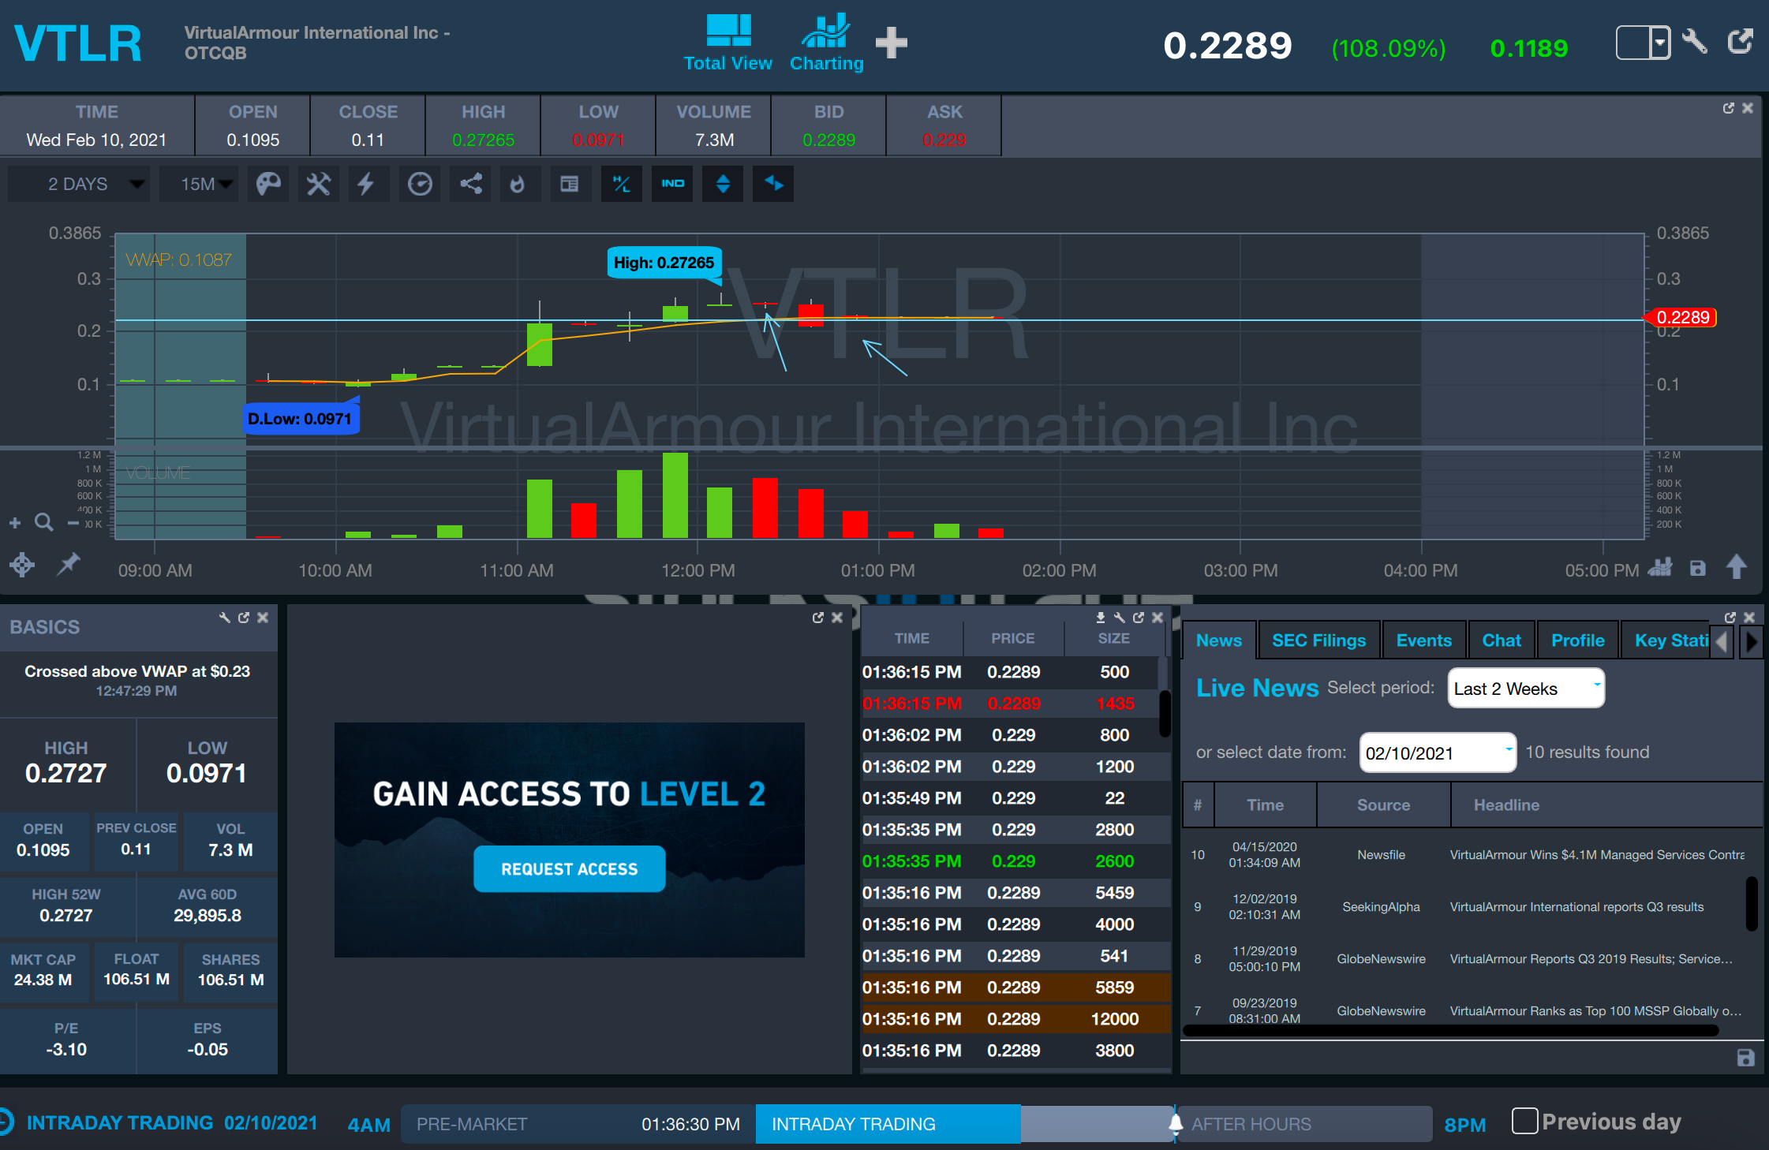This screenshot has height=1150, width=1769.
Task: Open the chart color palette settings
Action: pyautogui.click(x=268, y=185)
